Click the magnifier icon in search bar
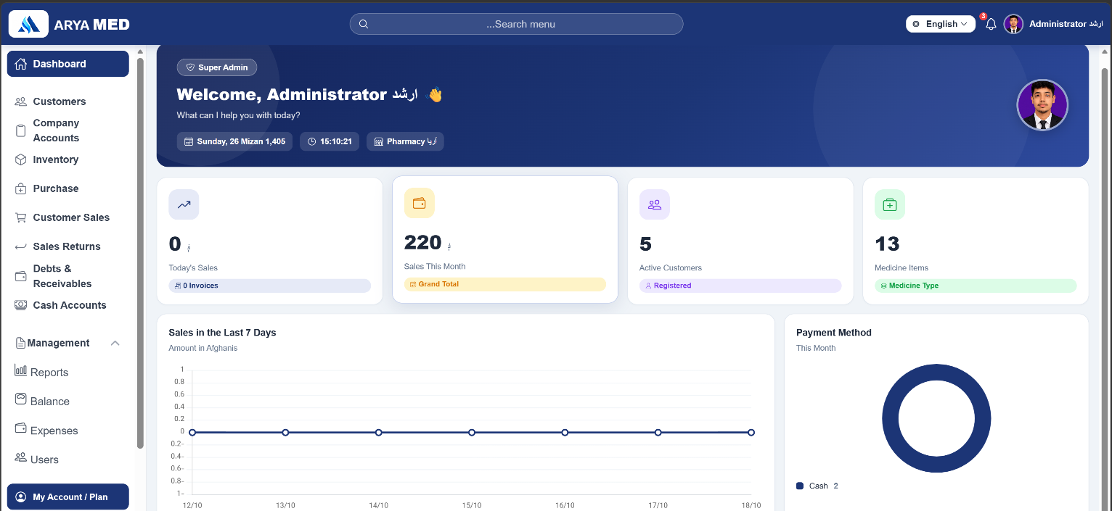Screen dimensions: 1112x511 [364, 24]
